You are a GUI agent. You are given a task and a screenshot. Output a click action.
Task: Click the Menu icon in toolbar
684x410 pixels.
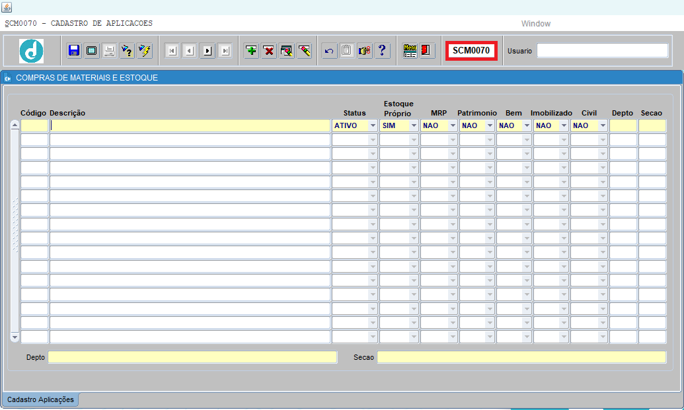(x=410, y=51)
